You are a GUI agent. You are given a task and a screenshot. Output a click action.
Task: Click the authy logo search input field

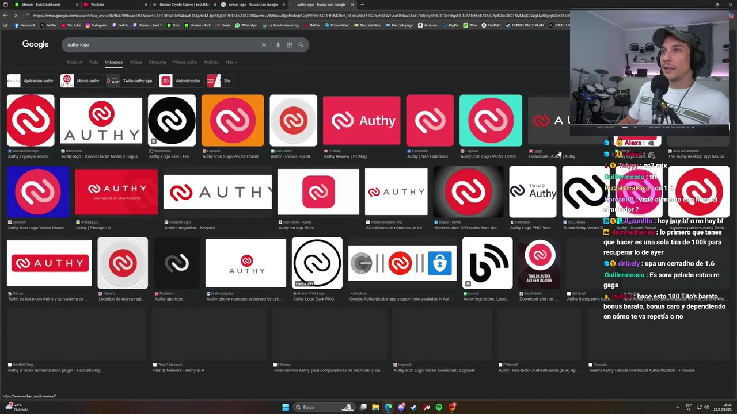161,45
